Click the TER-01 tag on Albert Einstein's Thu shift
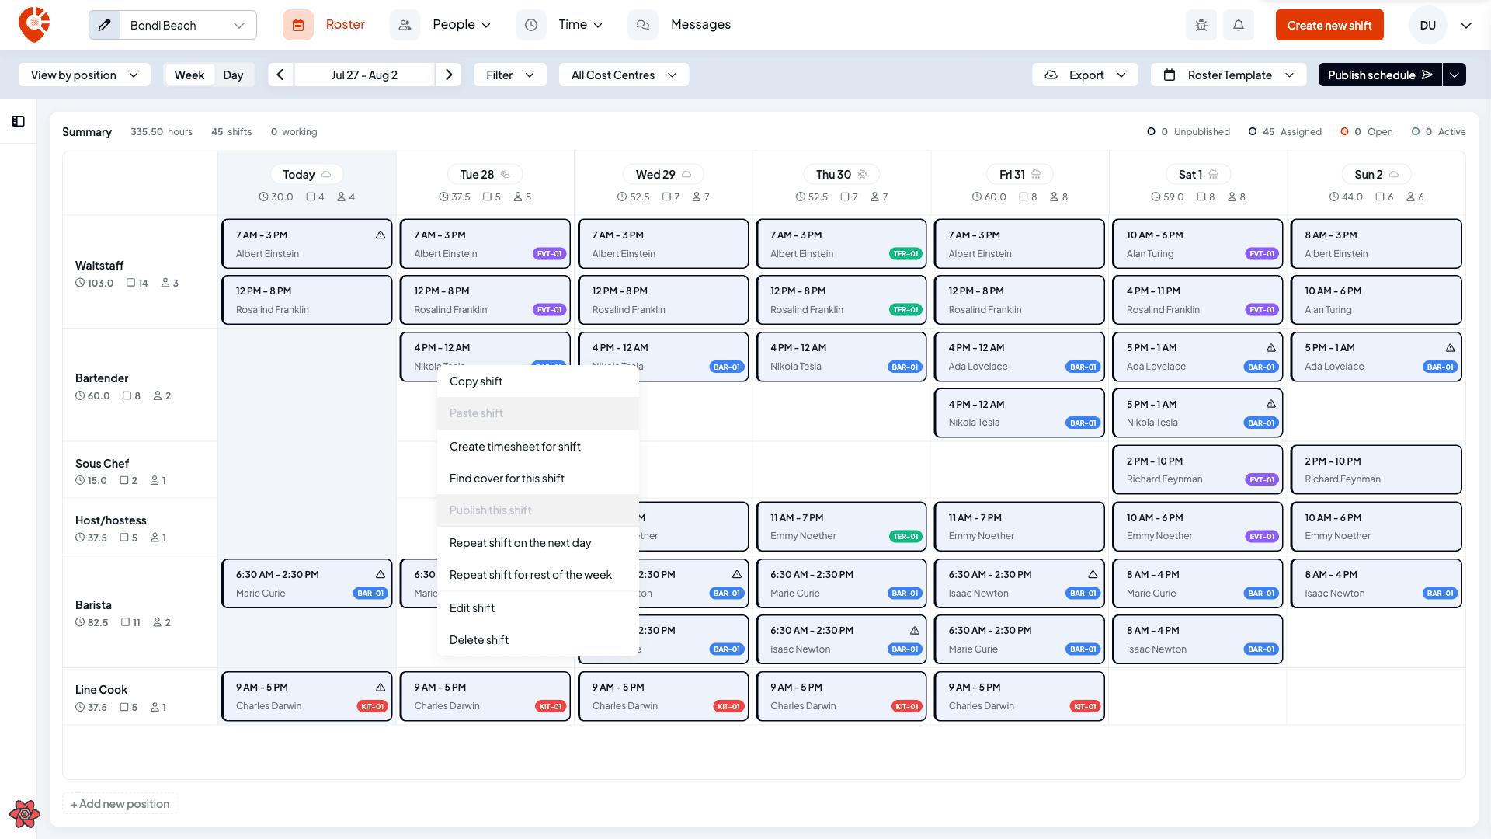This screenshot has width=1491, height=839. coord(905,254)
